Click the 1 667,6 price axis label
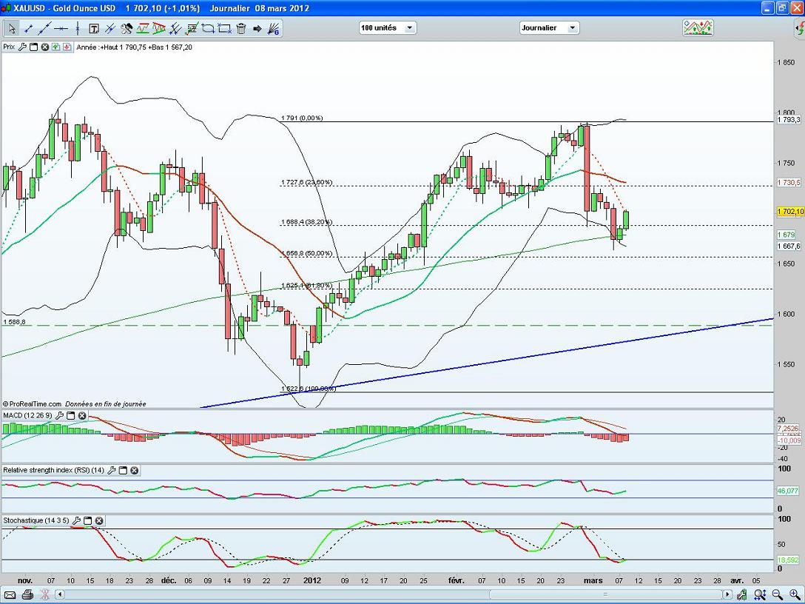The width and height of the screenshot is (805, 604). click(789, 246)
